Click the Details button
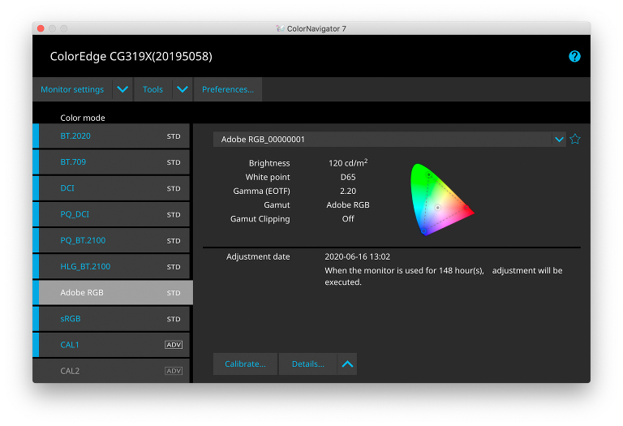This screenshot has width=623, height=426. 308,364
